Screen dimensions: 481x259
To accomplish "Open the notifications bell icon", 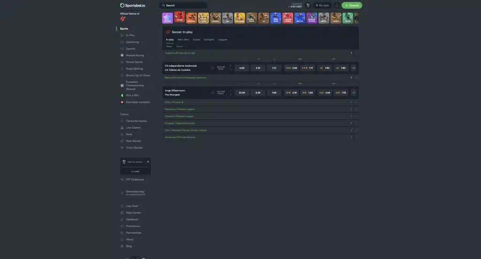I will pyautogui.click(x=337, y=6).
